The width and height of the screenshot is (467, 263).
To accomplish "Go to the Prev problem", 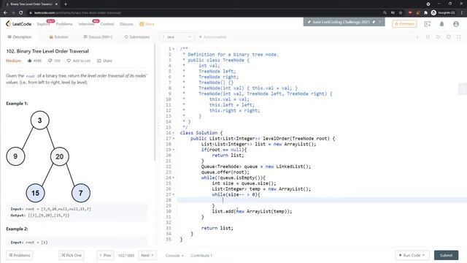I will (x=105, y=255).
